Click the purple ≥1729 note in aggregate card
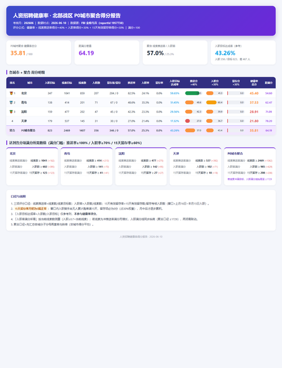Viewport: 282px width, 368px height. pyautogui.click(x=250, y=179)
